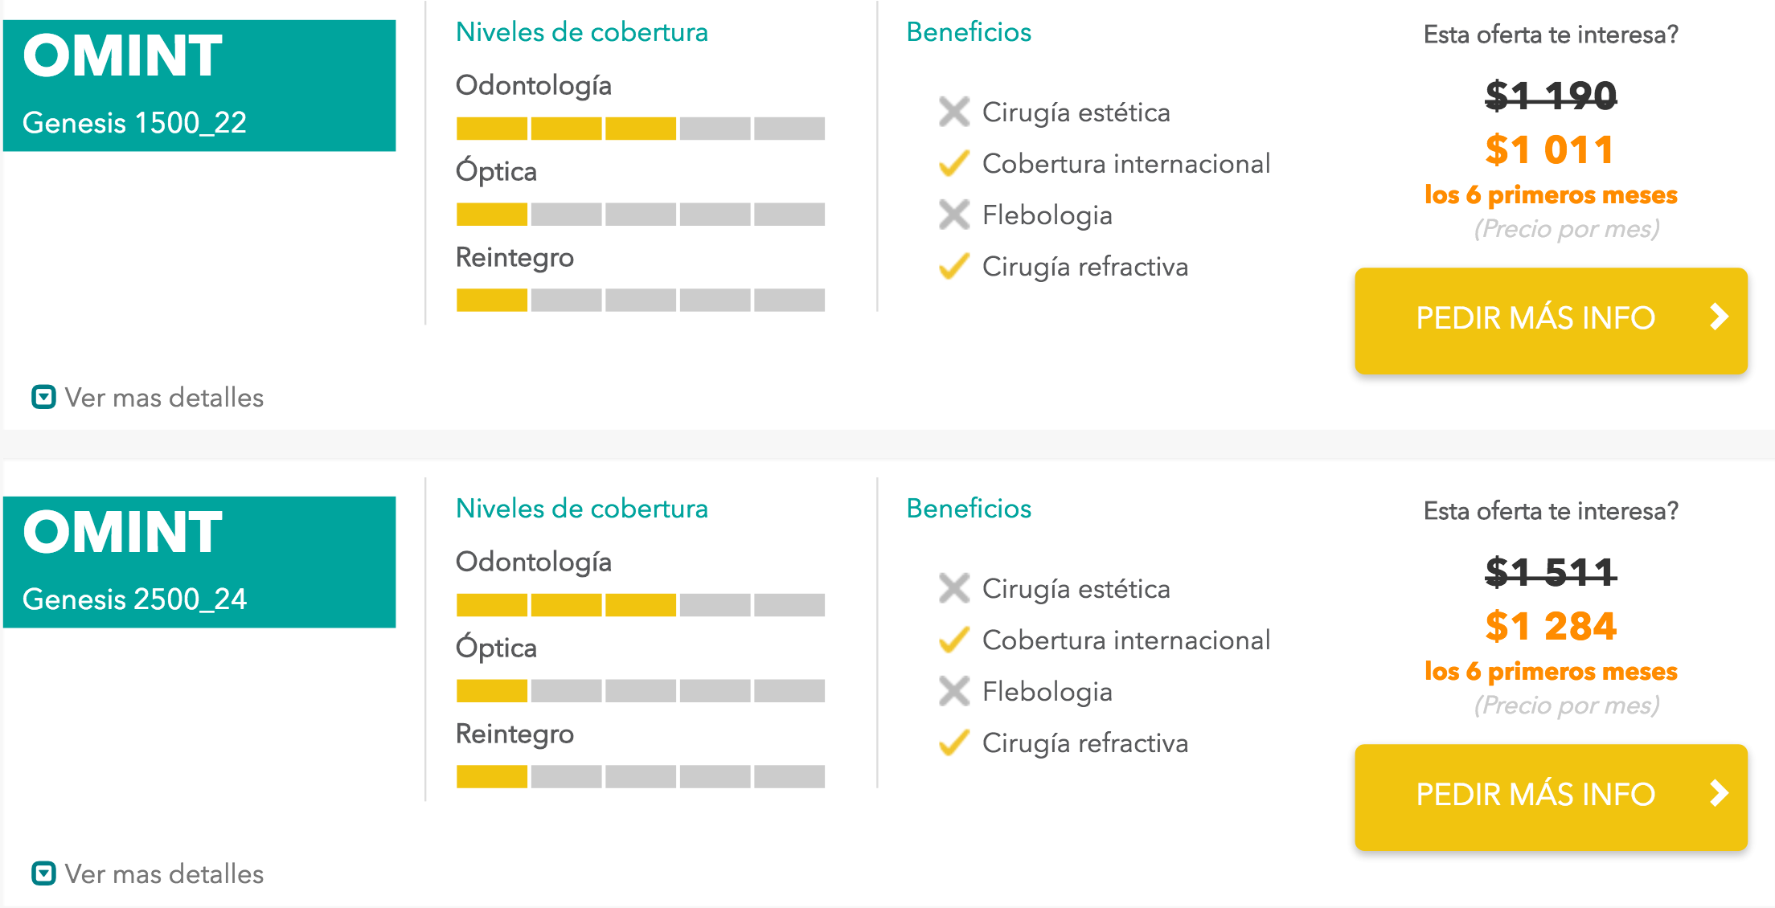Screen dimensions: 1775x908
Task: Click checkmark beside Cobertura internacional, Genesis 1500_22
Action: tap(953, 163)
